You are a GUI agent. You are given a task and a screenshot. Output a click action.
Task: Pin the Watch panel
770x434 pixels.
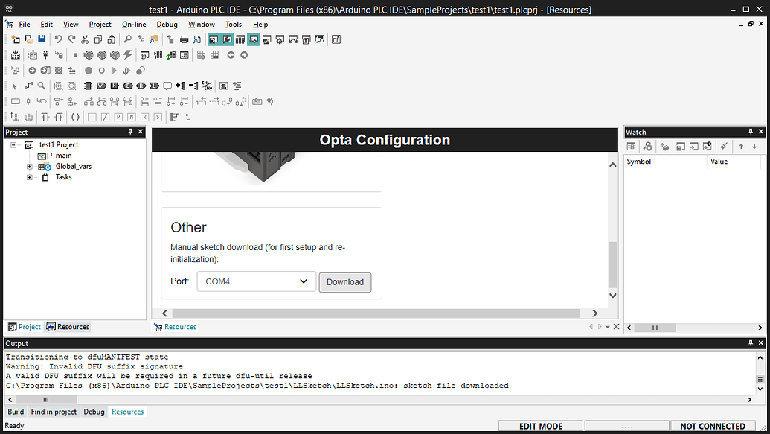pyautogui.click(x=751, y=132)
